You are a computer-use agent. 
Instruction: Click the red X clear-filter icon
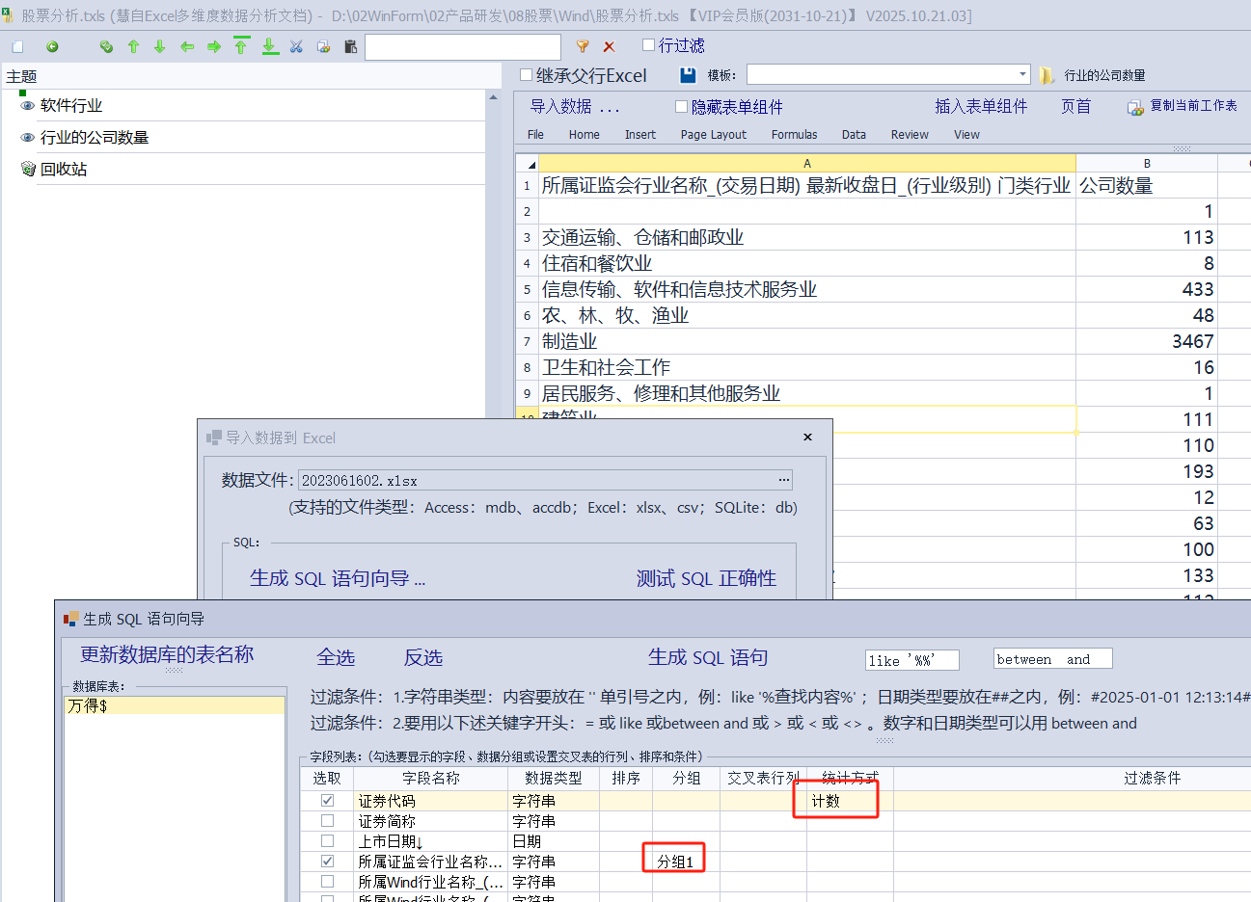pyautogui.click(x=609, y=46)
